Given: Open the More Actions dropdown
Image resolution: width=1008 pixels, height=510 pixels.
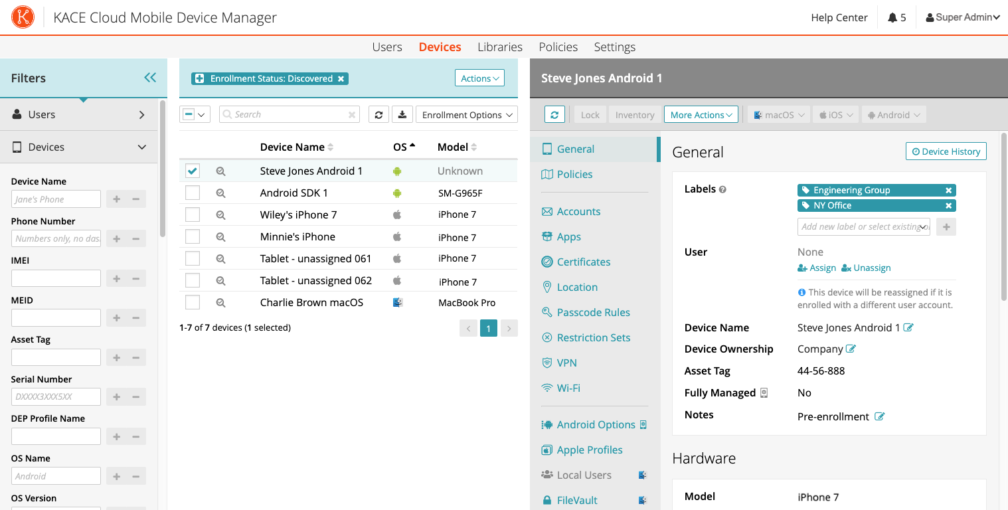Looking at the screenshot, I should tap(701, 115).
